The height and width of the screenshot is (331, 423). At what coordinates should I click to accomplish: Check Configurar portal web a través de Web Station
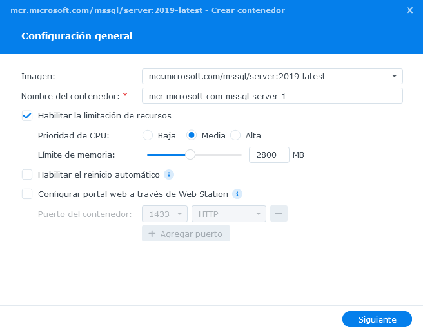27,194
